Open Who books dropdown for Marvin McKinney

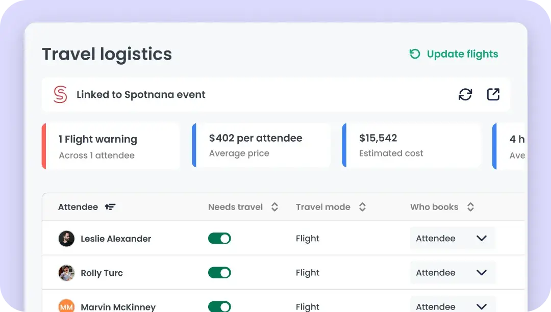click(x=453, y=304)
